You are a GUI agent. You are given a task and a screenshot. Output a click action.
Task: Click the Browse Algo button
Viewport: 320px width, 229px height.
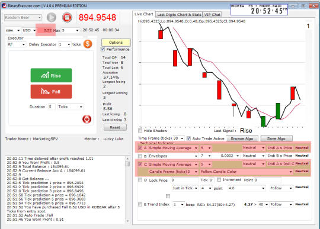(x=242, y=138)
